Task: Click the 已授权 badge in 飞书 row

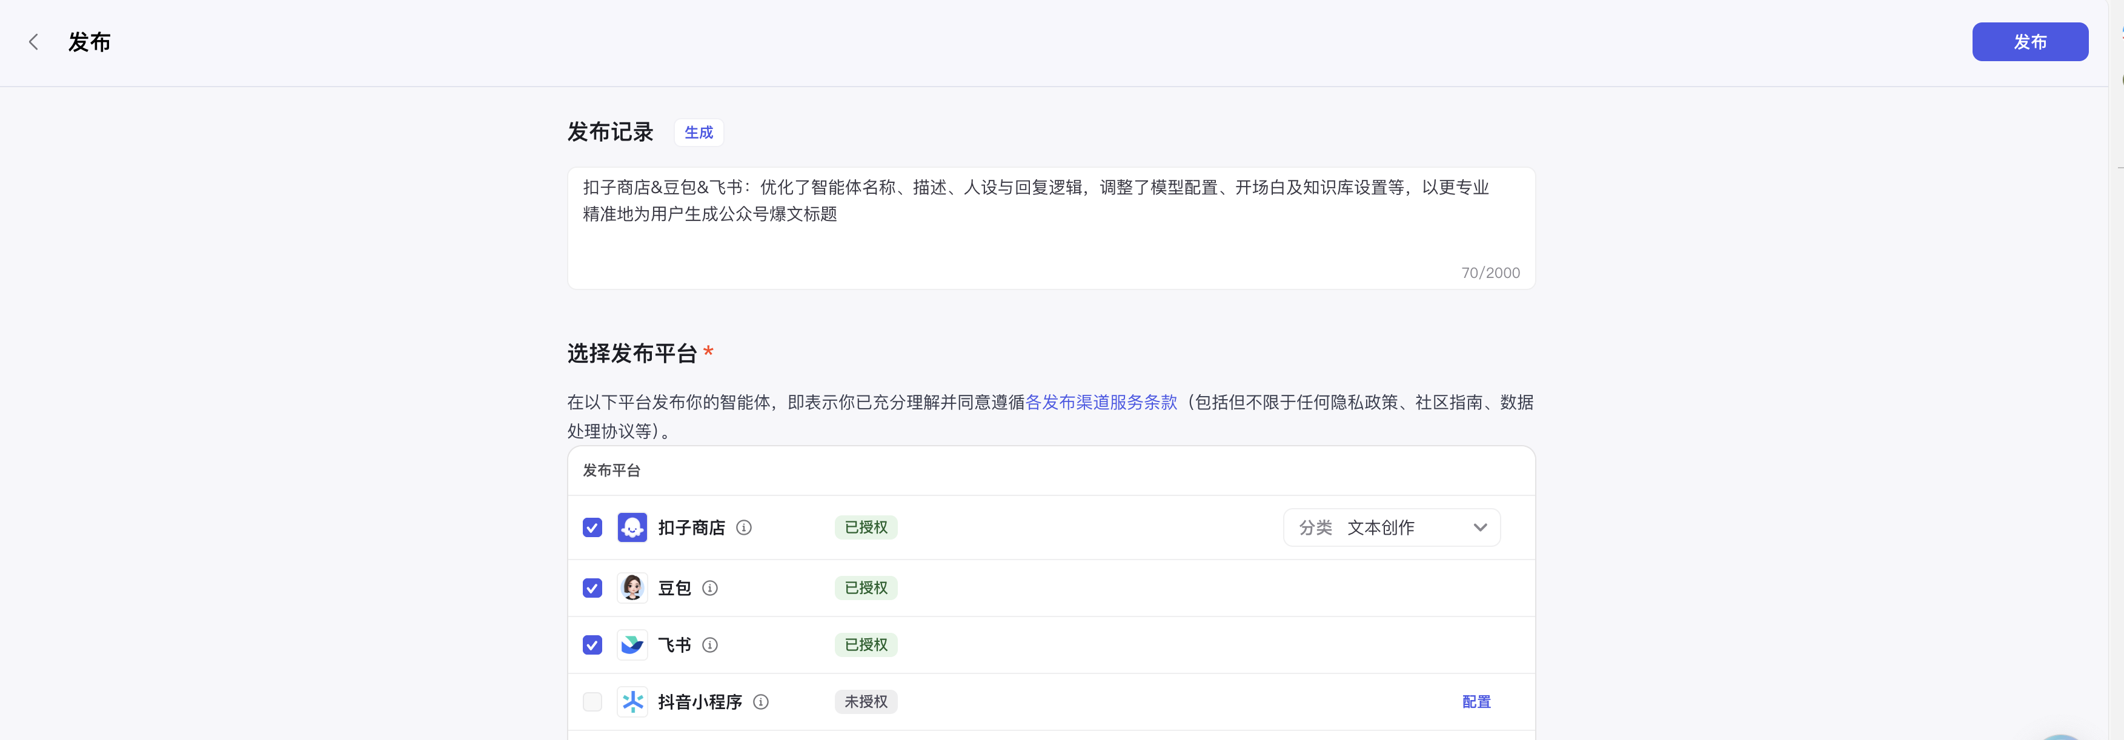Action: click(866, 644)
